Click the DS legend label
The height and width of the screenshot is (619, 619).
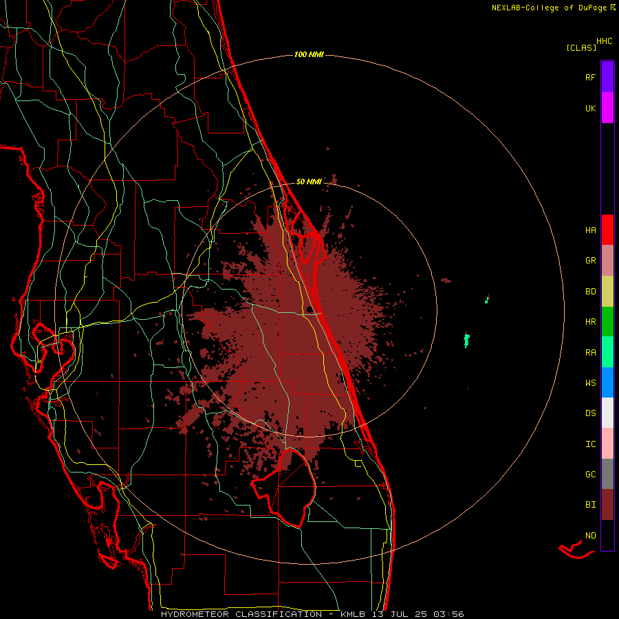[590, 413]
